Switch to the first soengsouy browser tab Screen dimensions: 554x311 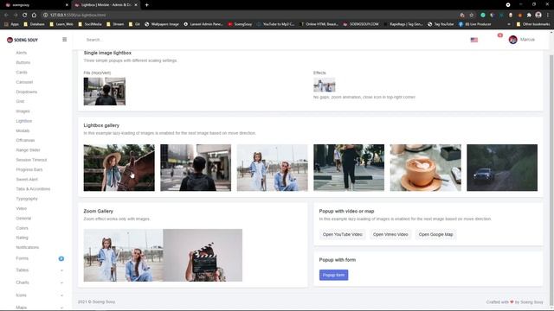point(35,5)
